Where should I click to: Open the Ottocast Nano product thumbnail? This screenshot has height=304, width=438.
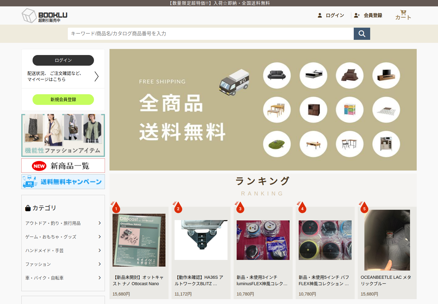click(x=139, y=240)
